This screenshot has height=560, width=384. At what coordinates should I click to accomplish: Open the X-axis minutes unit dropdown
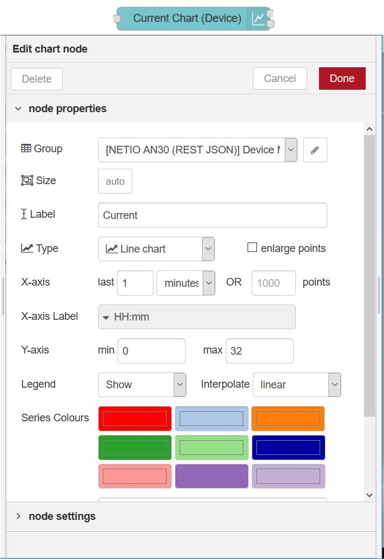[x=186, y=283]
